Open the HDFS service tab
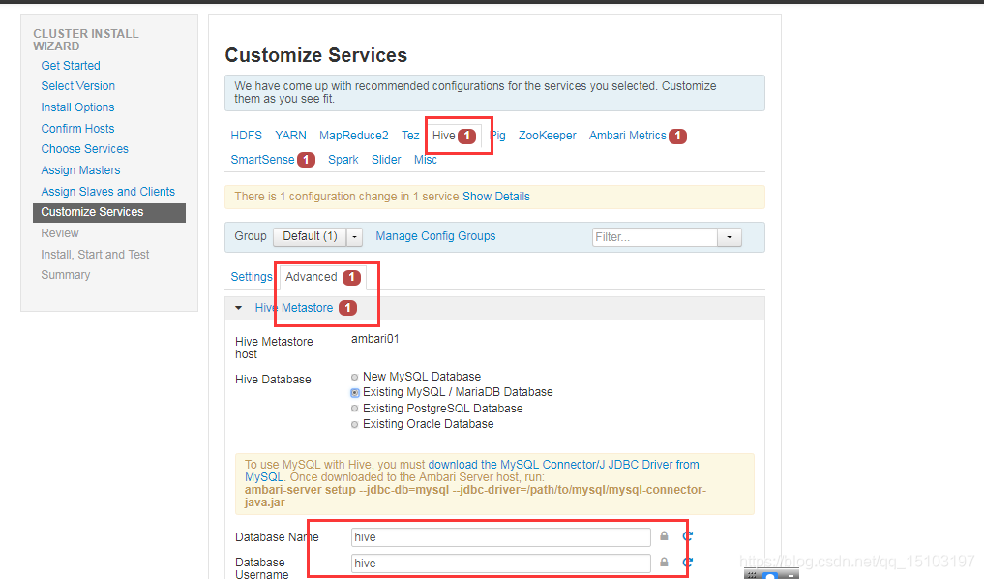 [x=246, y=135]
